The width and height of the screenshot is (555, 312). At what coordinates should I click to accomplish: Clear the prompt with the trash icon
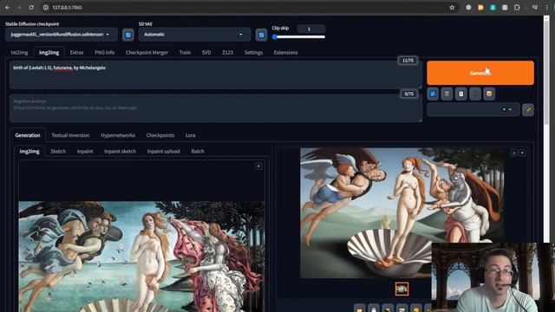coord(447,94)
